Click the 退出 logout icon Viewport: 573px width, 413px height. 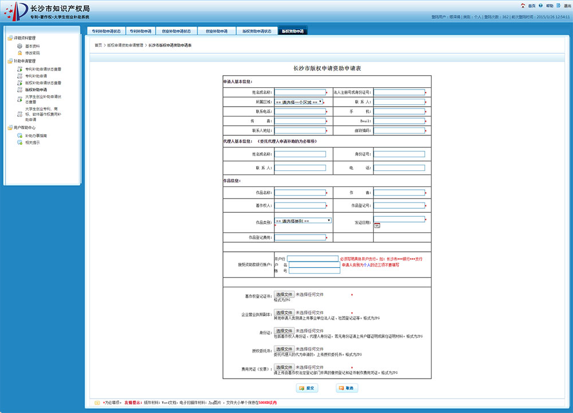pyautogui.click(x=559, y=5)
